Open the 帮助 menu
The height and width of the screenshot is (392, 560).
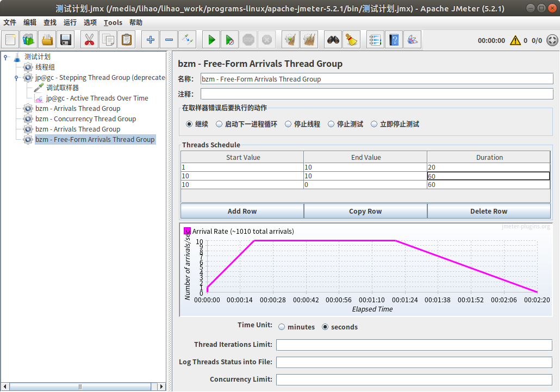point(136,22)
